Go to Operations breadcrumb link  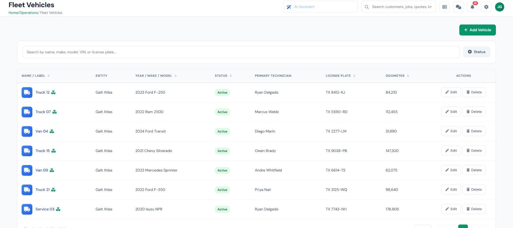coord(28,13)
